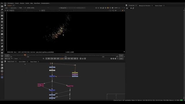Open the A input Merge dropdown
Viewport: 185px width, 104px height.
click(64, 8)
